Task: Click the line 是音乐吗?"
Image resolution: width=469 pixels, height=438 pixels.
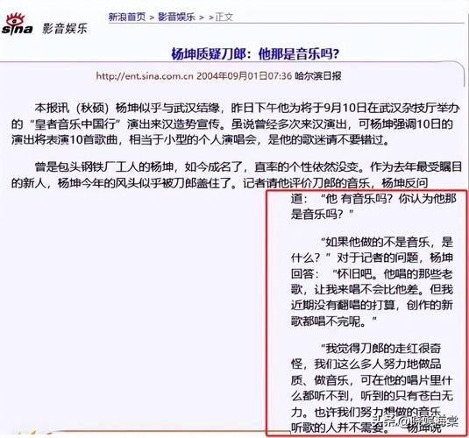Action: (x=322, y=215)
